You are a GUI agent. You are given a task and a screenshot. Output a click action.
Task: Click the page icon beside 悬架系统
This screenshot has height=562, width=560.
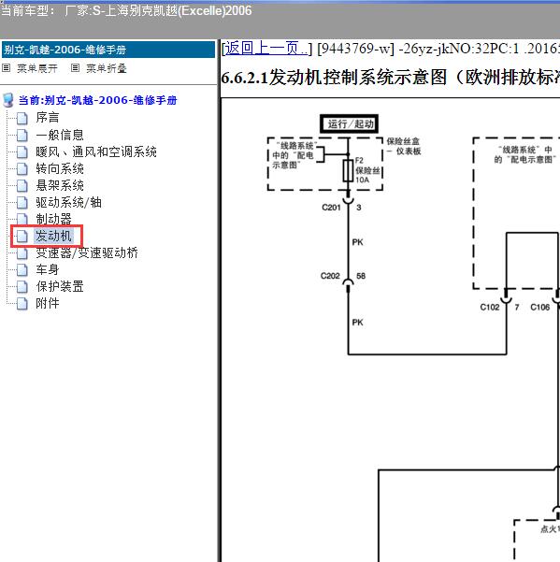click(x=22, y=186)
